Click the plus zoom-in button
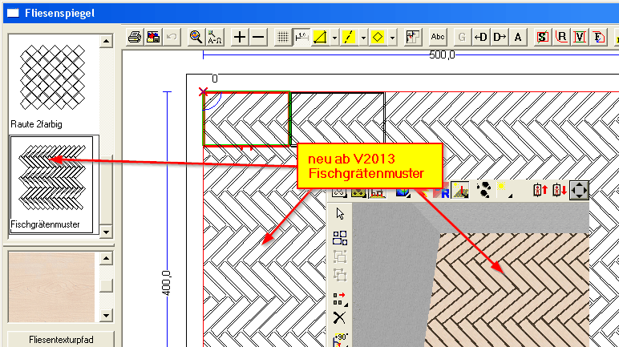 240,37
